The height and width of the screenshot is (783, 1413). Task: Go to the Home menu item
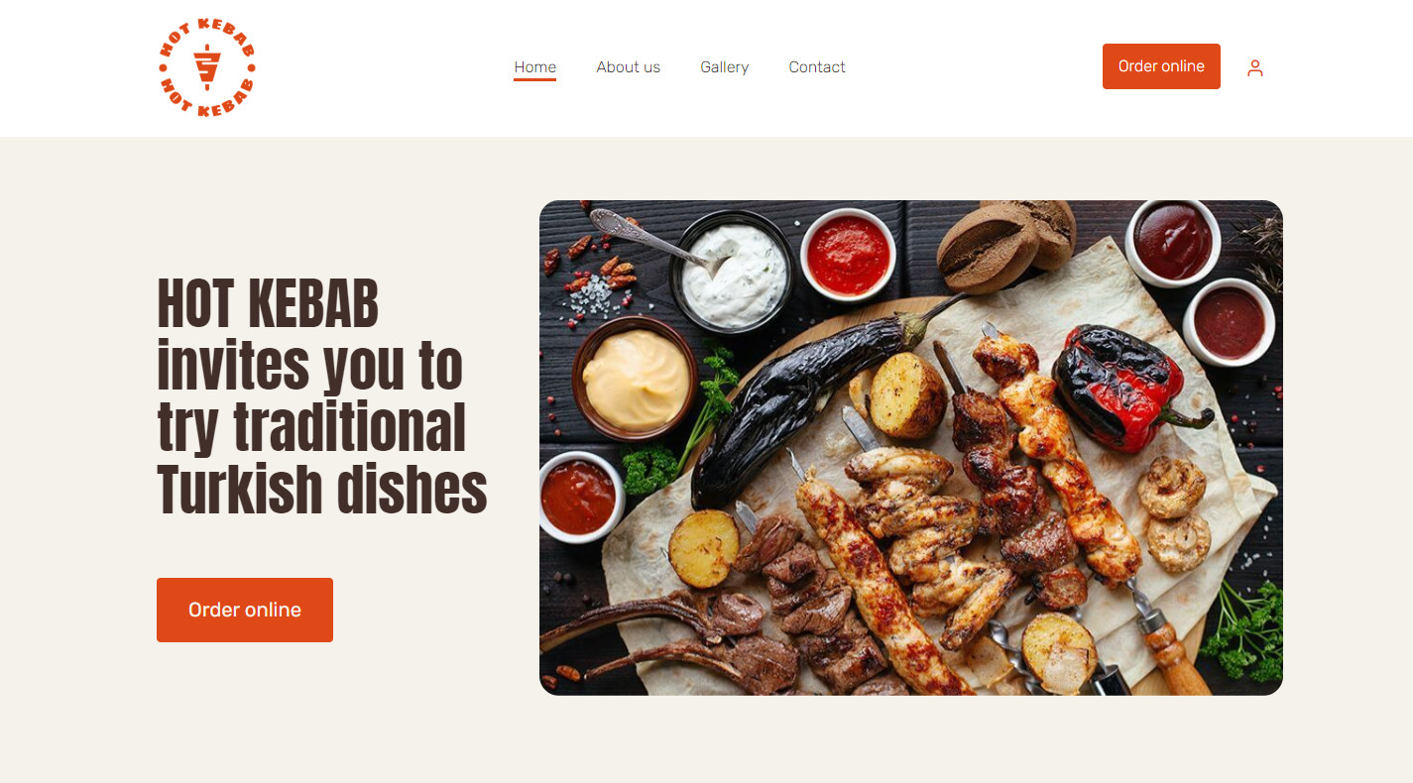[534, 67]
